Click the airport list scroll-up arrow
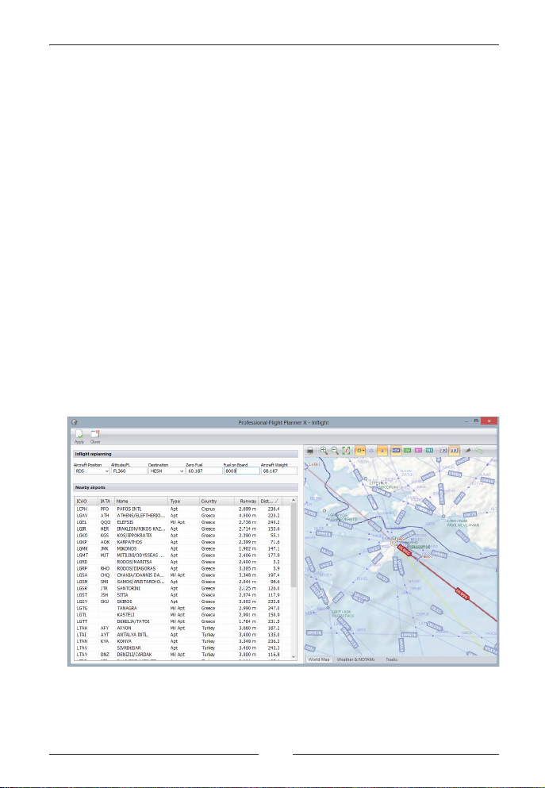This screenshot has height=788, width=545. pyautogui.click(x=294, y=501)
